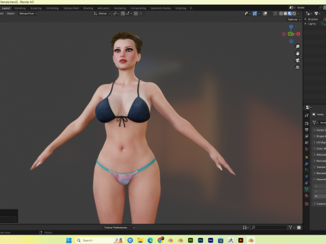Open Adobe Illustrator from the taskbar

tap(240, 240)
